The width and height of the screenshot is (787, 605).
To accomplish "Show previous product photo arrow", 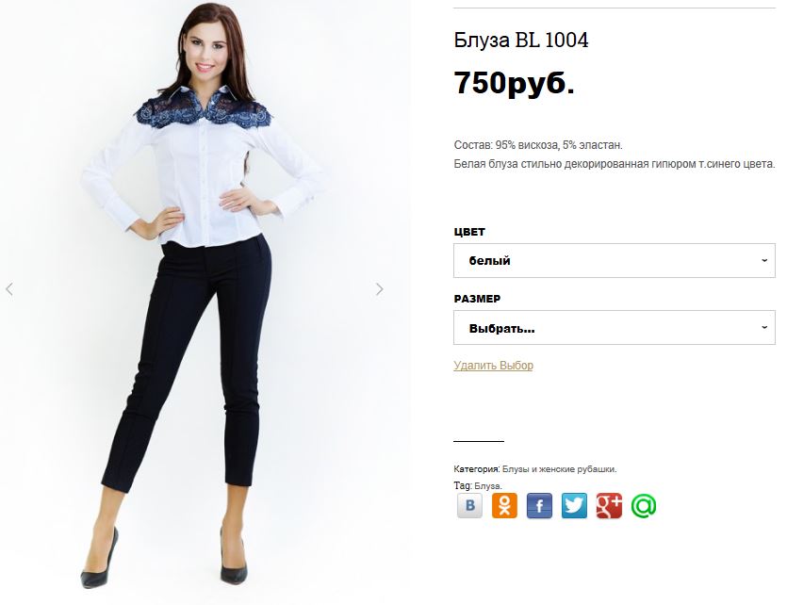I will click(x=9, y=289).
